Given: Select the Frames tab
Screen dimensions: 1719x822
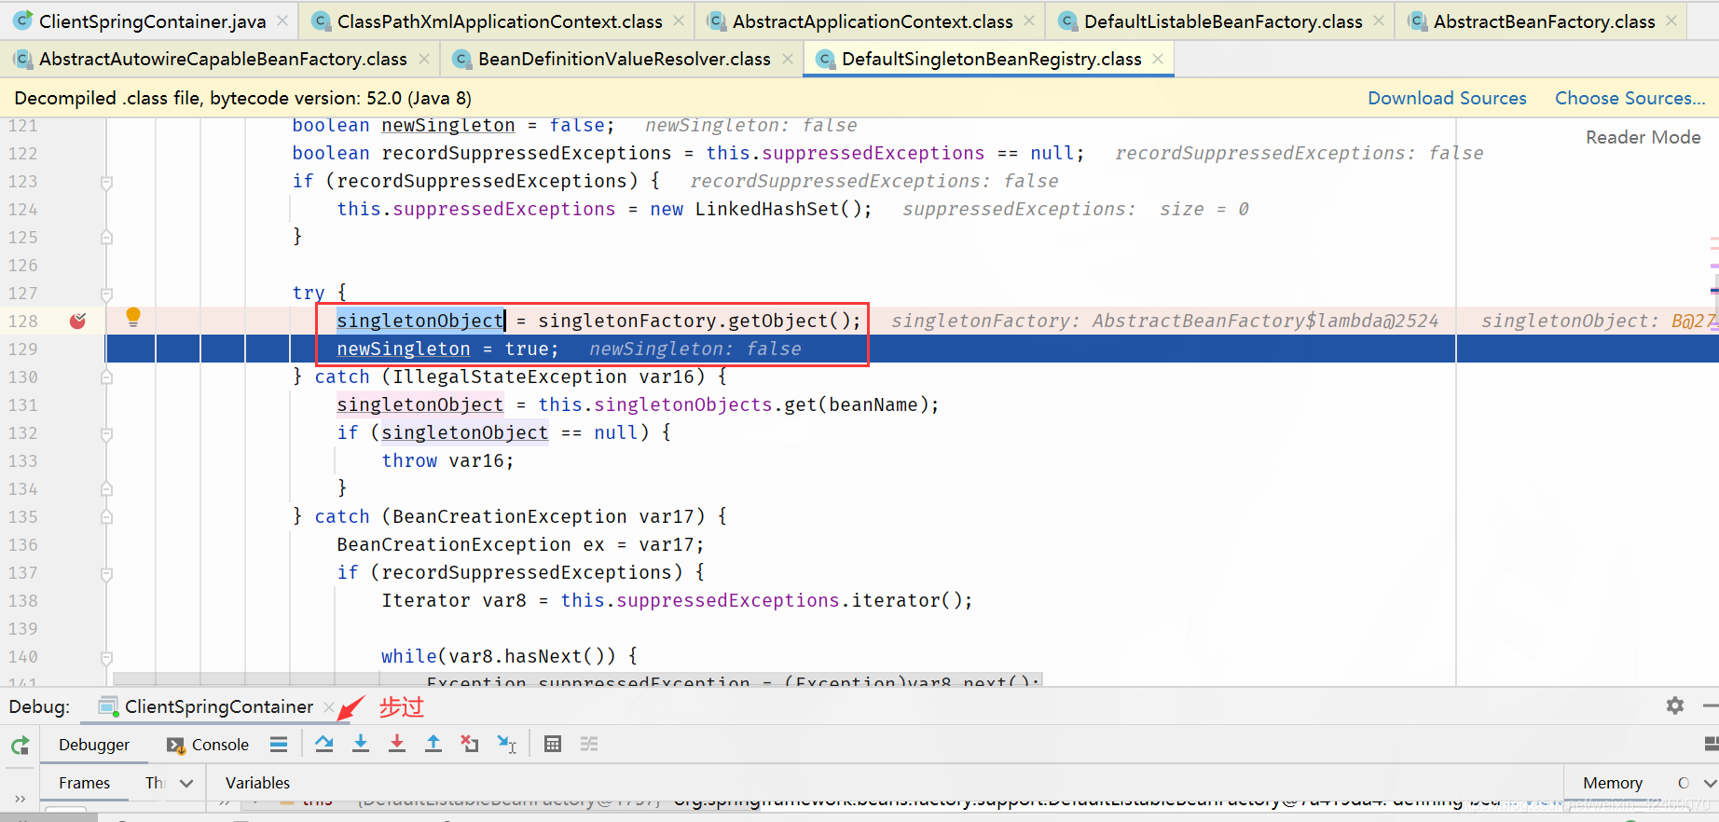Looking at the screenshot, I should pyautogui.click(x=84, y=783).
